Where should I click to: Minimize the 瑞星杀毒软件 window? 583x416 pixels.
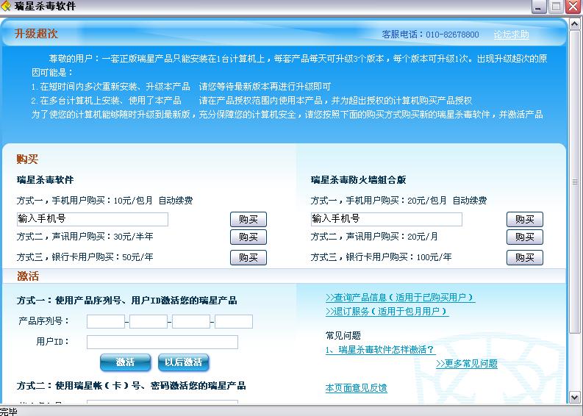click(539, 7)
